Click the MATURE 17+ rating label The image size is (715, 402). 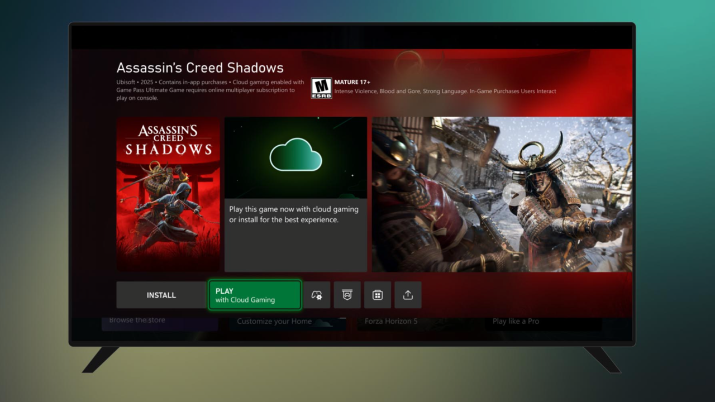352,82
